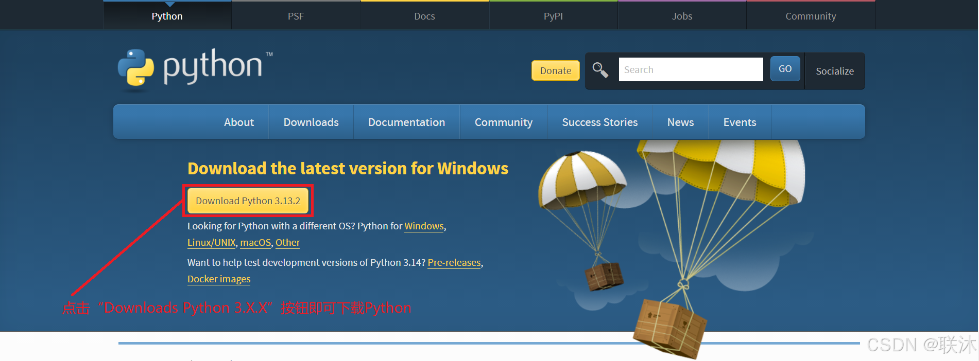Open the Docs top tab

click(425, 16)
